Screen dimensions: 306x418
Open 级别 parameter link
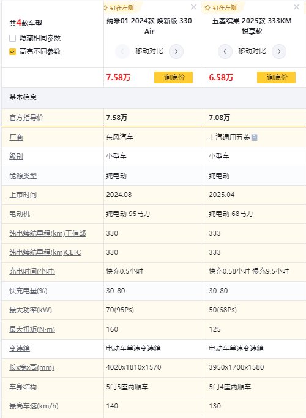(x=17, y=156)
